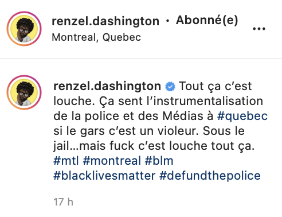Open renzel.dashington profile from post header

click(105, 21)
